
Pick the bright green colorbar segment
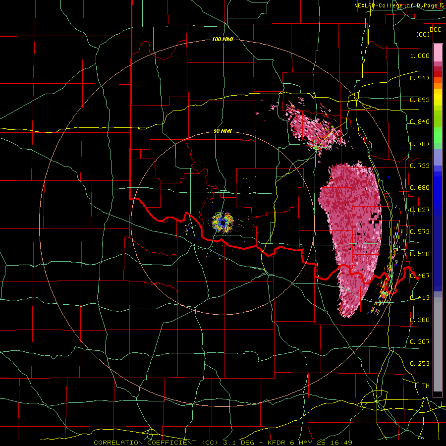pos(438,135)
